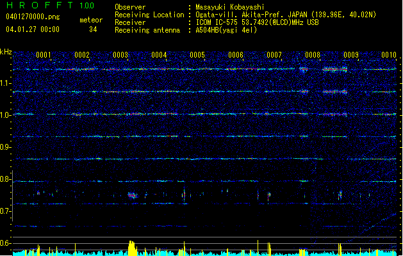Click the 0.7 frequency axis label
Viewport: 403px width, 256px height.
6,211
